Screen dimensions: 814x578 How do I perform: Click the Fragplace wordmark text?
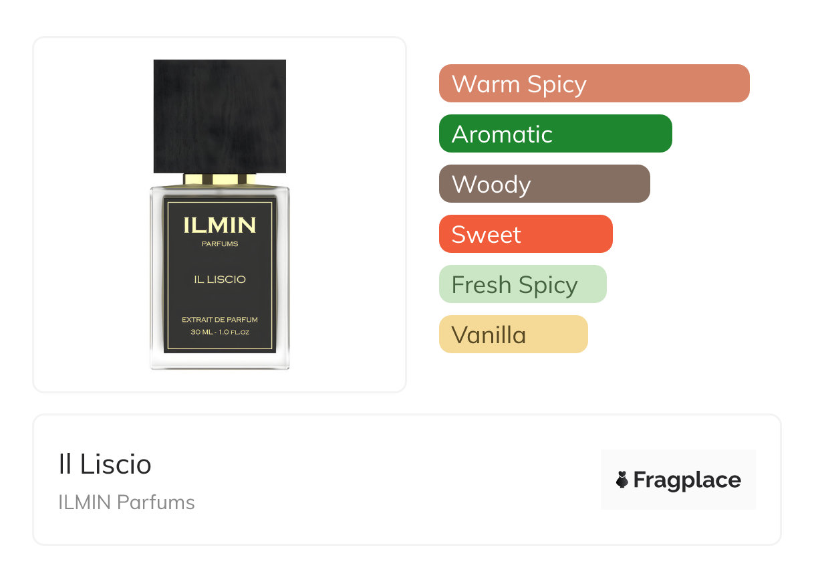687,480
